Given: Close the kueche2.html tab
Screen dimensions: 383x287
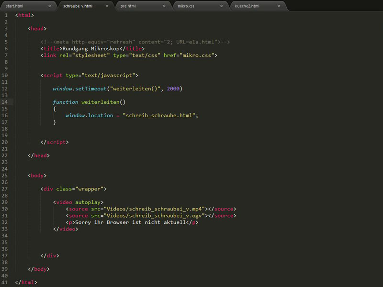Looking at the screenshot, I should [x=278, y=6].
